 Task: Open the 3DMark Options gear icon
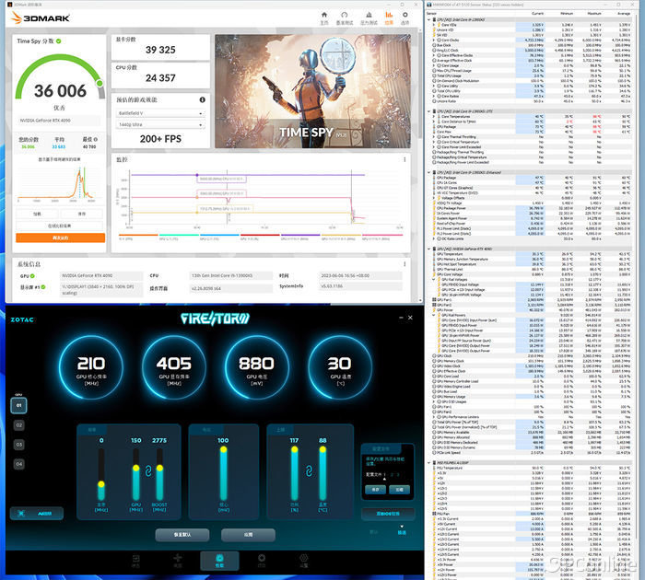[405, 17]
